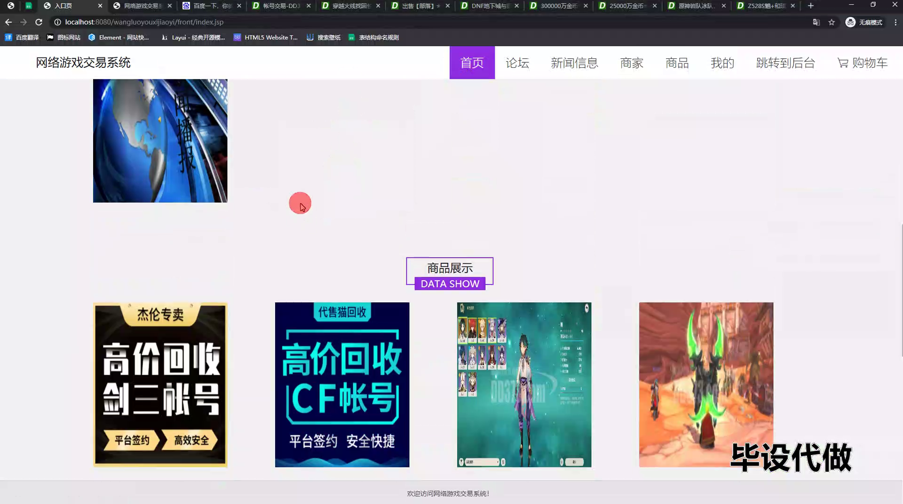Click the 网络游戏交易系统 site title

point(83,63)
